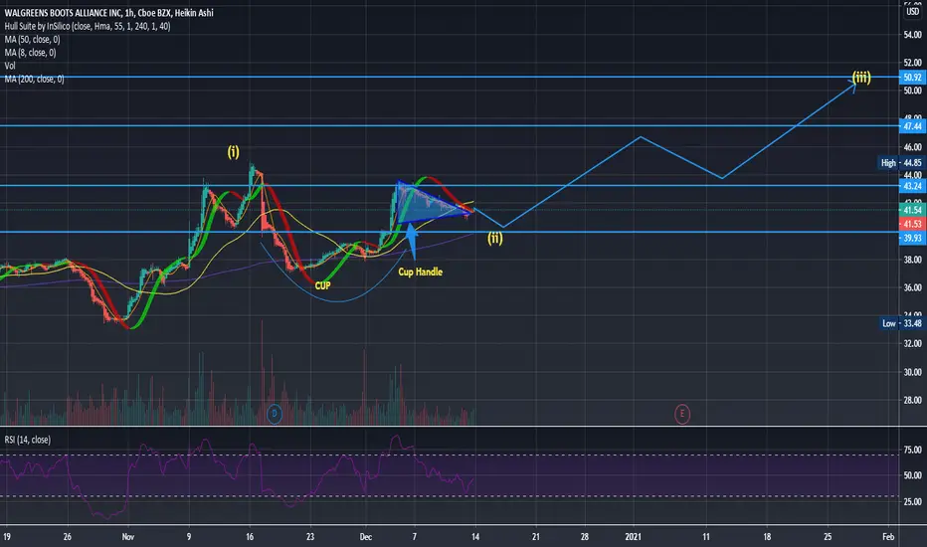This screenshot has height=547, width=927.
Task: Click the 43.24 horizontal line price label
Action: [912, 186]
